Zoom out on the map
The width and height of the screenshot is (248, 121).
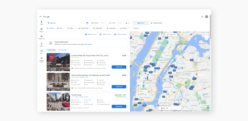click(206, 38)
